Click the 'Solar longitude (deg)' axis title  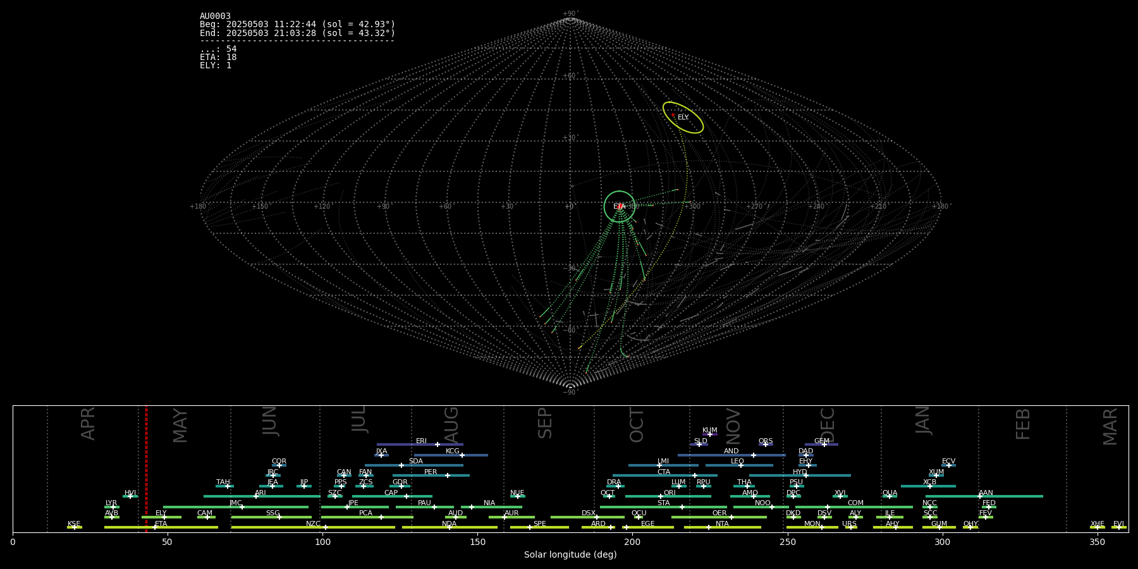tap(570, 554)
